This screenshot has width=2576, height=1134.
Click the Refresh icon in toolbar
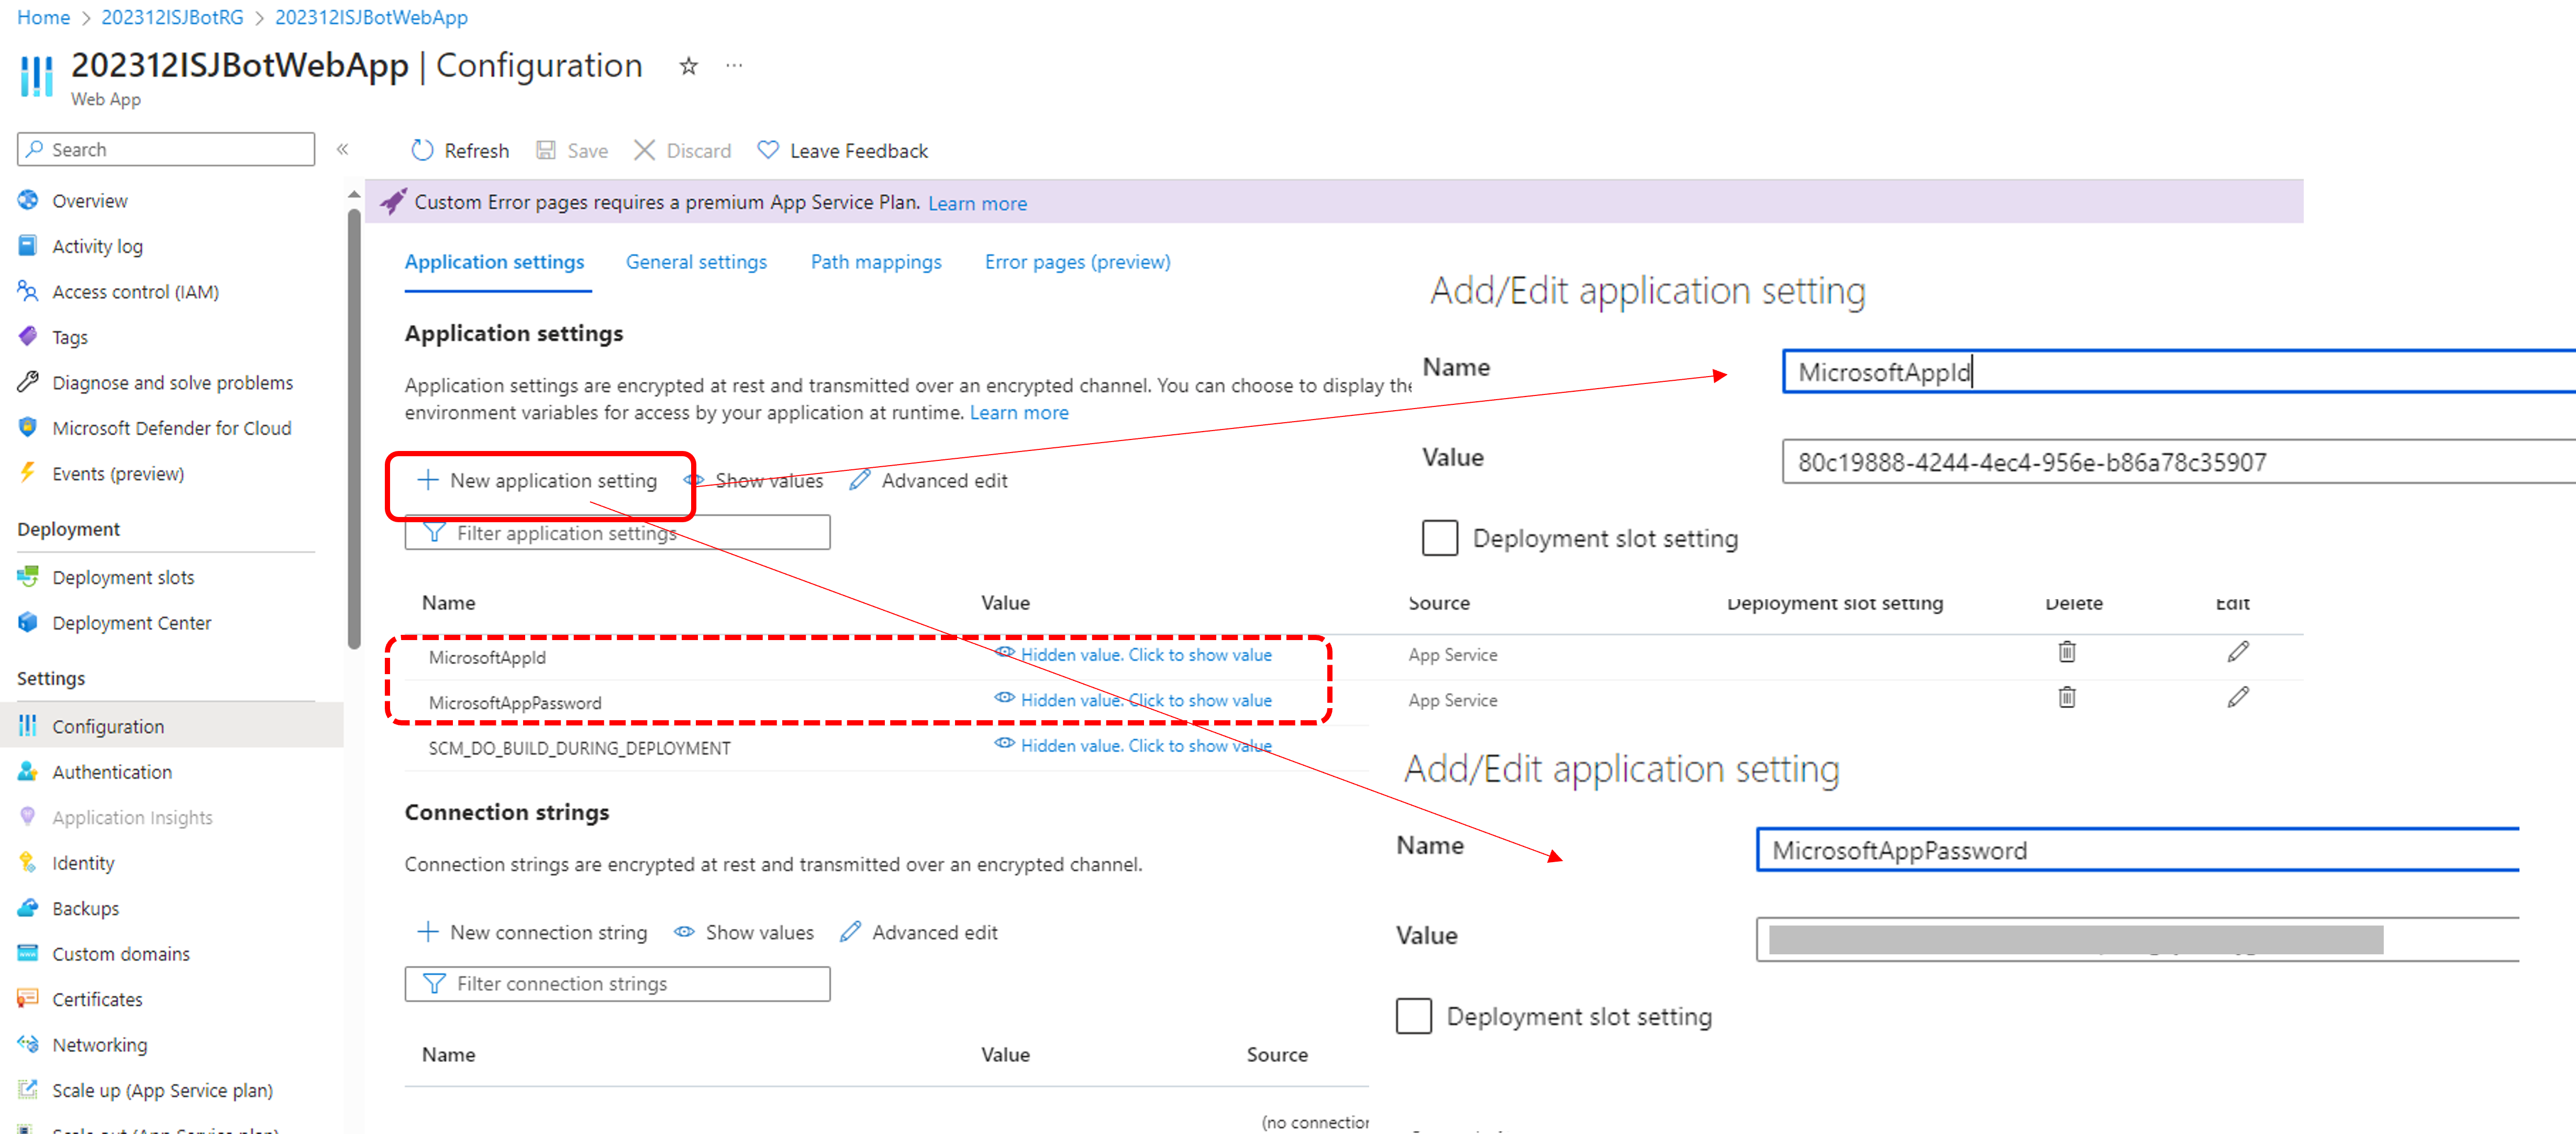coord(422,150)
